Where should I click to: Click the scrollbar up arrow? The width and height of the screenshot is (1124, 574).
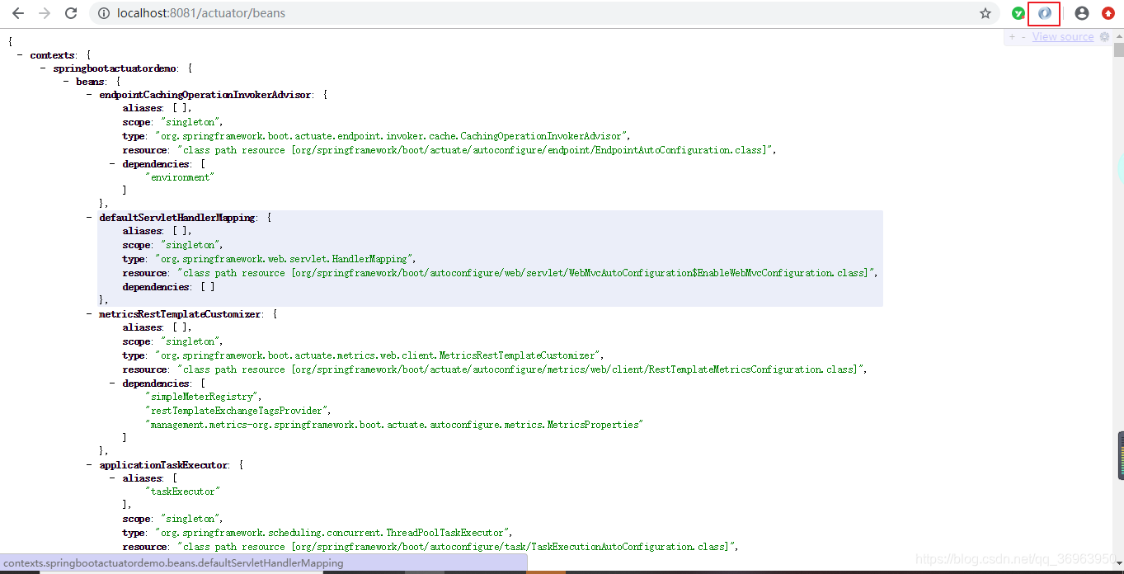click(1117, 35)
